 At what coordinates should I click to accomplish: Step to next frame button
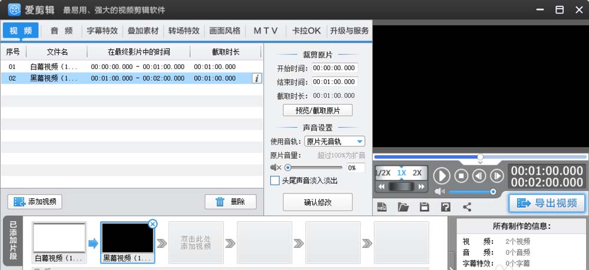click(497, 175)
